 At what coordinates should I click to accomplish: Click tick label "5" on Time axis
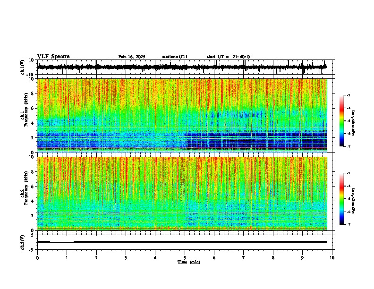pos(185,258)
